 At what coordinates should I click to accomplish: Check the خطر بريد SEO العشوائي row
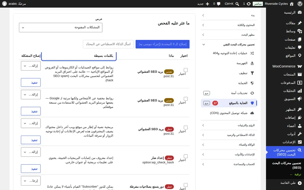[x=186, y=128]
